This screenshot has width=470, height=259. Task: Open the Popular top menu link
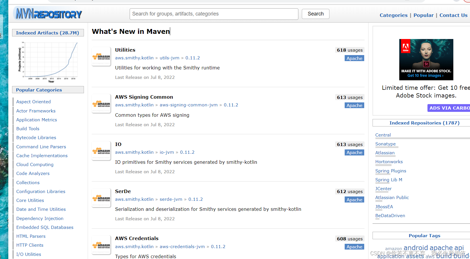point(423,15)
